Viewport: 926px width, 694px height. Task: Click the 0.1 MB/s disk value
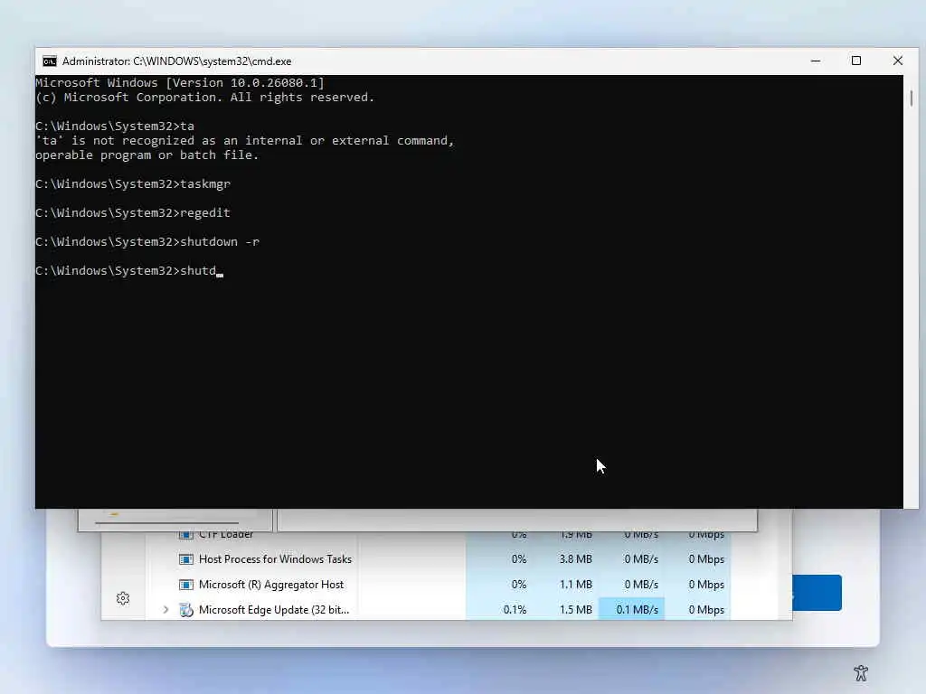(x=637, y=610)
